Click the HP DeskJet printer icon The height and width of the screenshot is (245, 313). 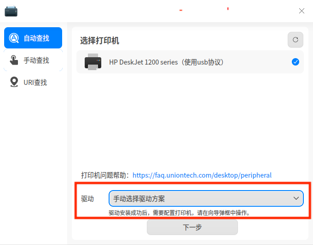pyautogui.click(x=93, y=62)
